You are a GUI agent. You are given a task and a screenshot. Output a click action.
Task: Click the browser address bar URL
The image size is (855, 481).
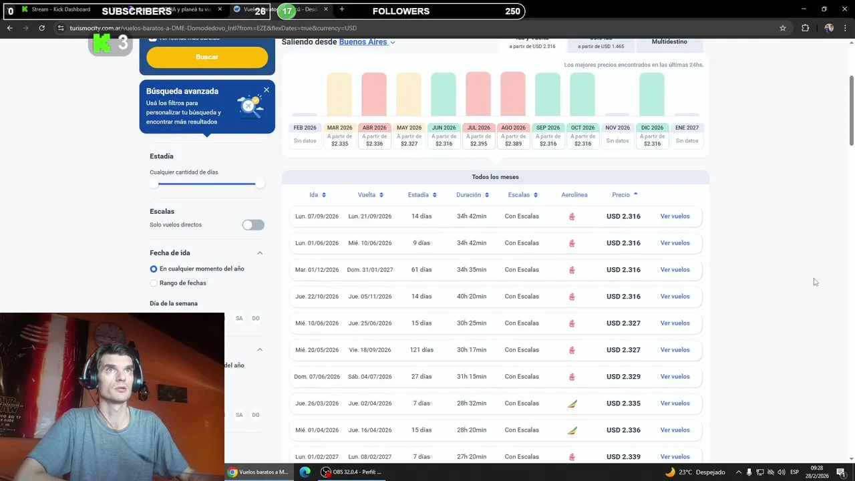[x=213, y=28]
